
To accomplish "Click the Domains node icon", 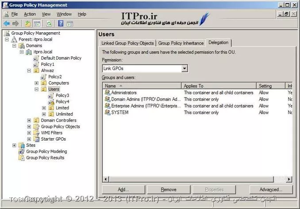I will click(21, 46).
